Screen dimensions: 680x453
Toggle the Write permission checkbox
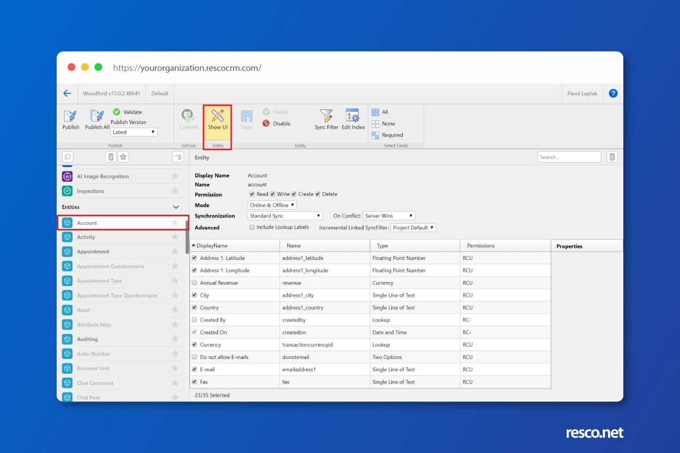[x=273, y=194]
